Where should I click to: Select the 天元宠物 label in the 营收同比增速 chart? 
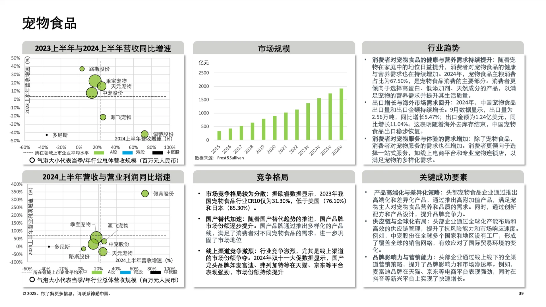[121, 86]
